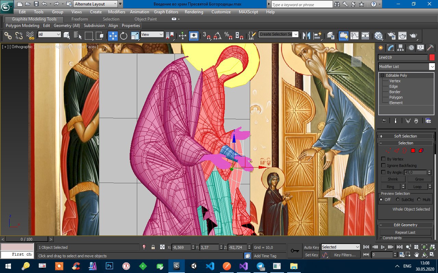Toggle the Spinner Snap icon
This screenshot has width=438, height=273.
[239, 35]
